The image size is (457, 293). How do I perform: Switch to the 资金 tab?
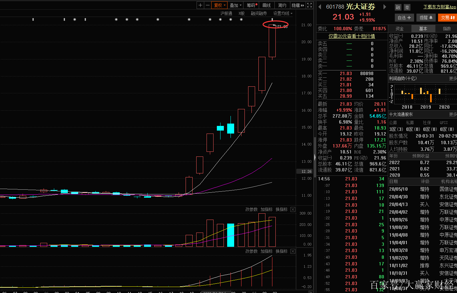click(399, 29)
